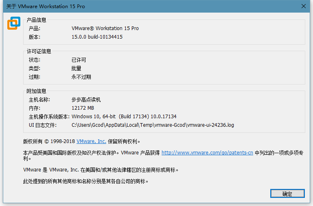Click the 确定 button

click(x=287, y=193)
